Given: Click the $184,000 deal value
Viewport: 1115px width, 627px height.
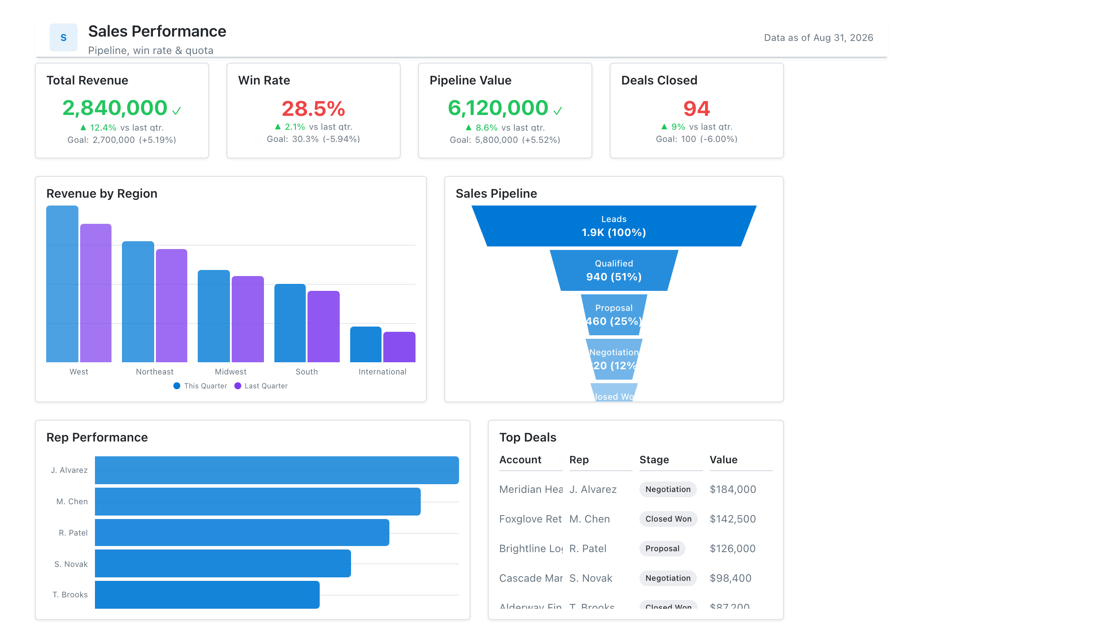Looking at the screenshot, I should pyautogui.click(x=733, y=489).
